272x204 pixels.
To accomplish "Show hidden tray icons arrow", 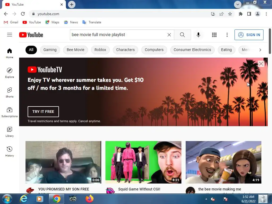I will [206, 199].
